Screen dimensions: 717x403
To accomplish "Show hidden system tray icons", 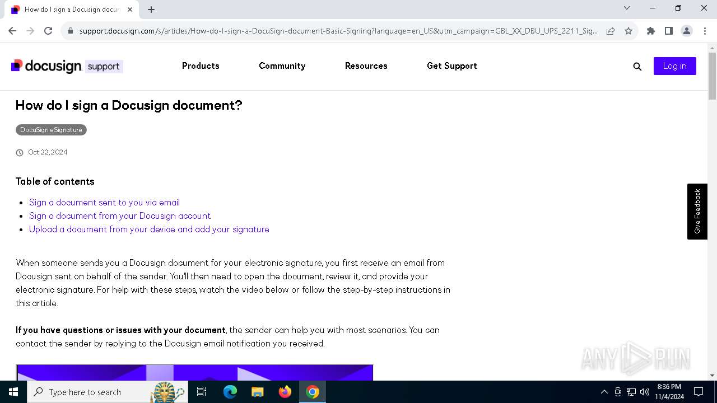I will (604, 392).
